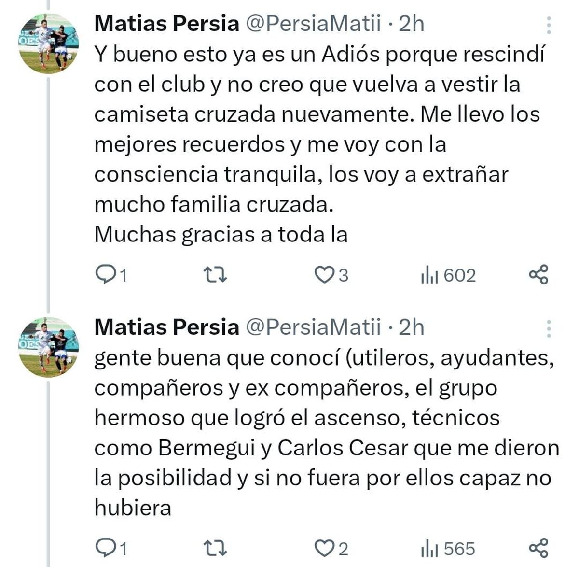Open more options menu on first tweet
This screenshot has width=579, height=567.
pyautogui.click(x=549, y=25)
